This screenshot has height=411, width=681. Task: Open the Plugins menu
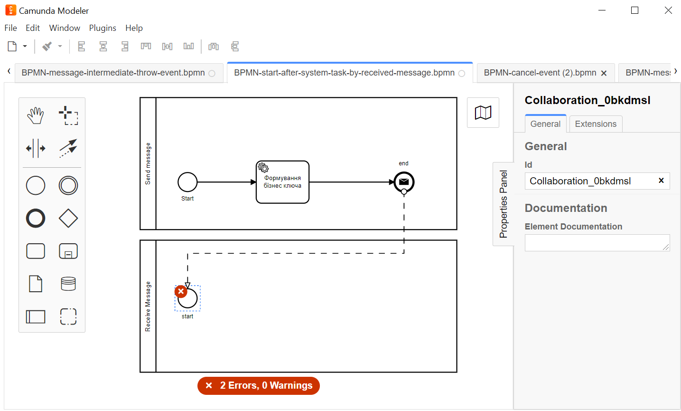[103, 28]
